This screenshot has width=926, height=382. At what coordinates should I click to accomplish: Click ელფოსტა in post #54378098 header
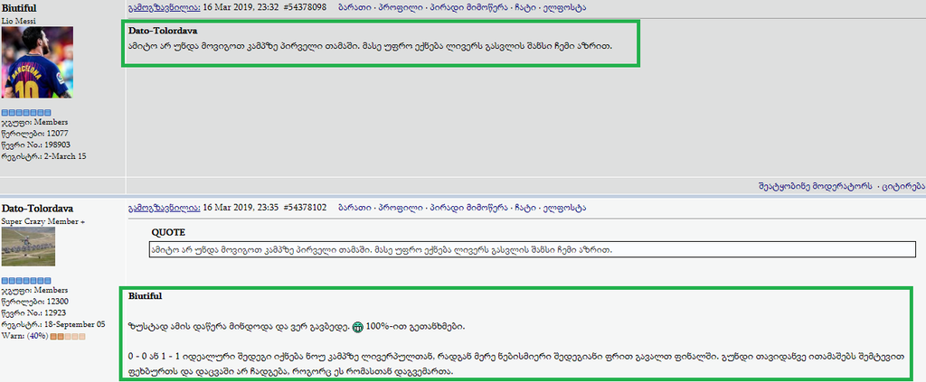click(564, 7)
